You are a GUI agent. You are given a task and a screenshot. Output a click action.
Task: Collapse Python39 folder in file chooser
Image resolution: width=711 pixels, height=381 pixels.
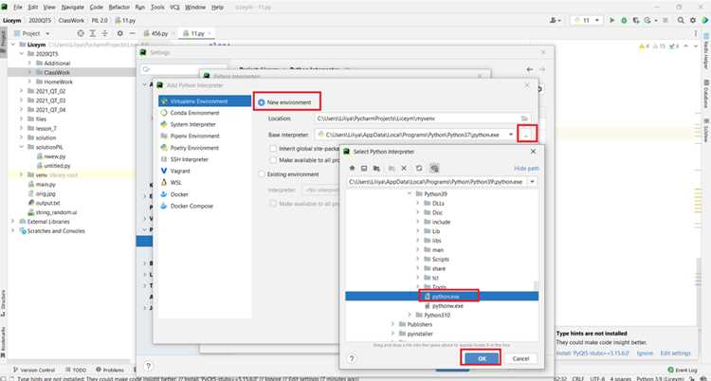click(409, 193)
